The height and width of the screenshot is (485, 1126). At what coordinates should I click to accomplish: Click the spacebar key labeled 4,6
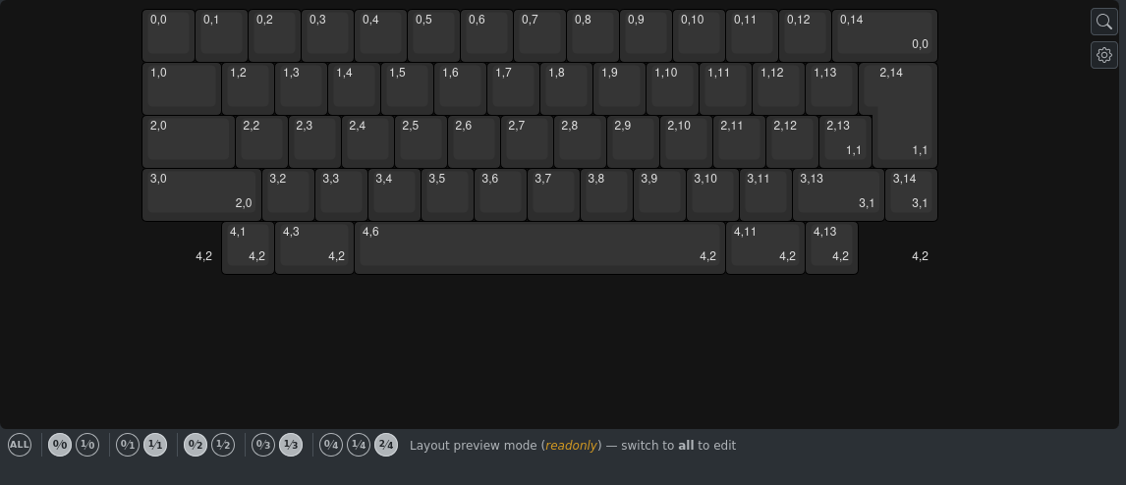[540, 247]
